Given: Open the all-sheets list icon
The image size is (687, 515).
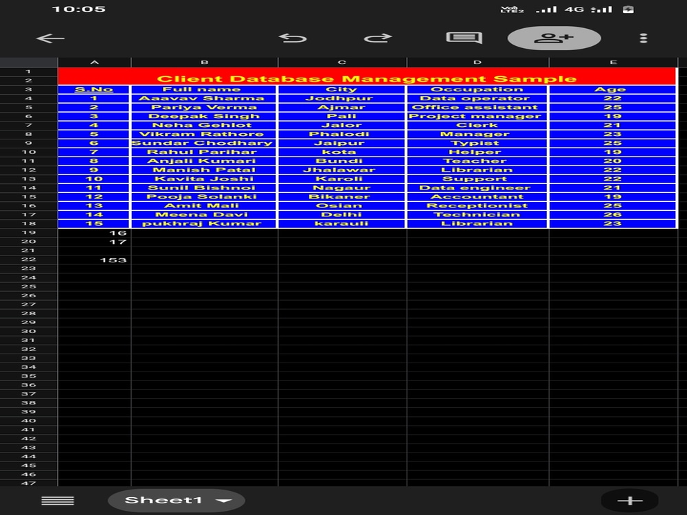Looking at the screenshot, I should click(58, 501).
